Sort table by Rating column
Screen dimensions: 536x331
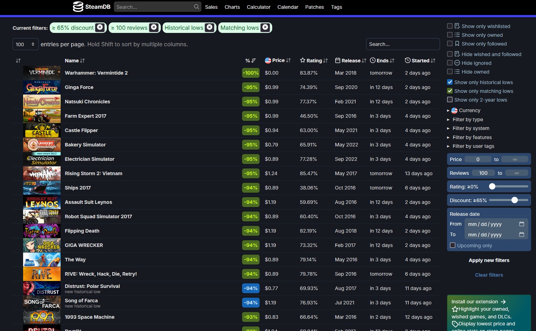pyautogui.click(x=314, y=61)
